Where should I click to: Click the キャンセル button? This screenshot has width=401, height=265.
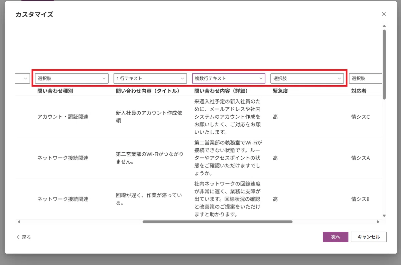[x=369, y=237]
